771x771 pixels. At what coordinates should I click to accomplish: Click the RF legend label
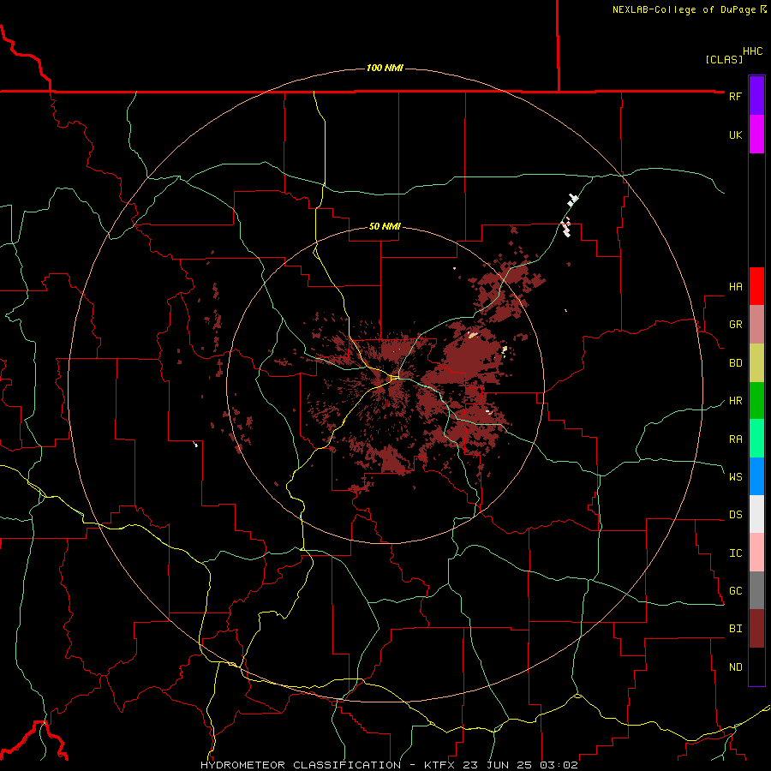click(x=735, y=96)
